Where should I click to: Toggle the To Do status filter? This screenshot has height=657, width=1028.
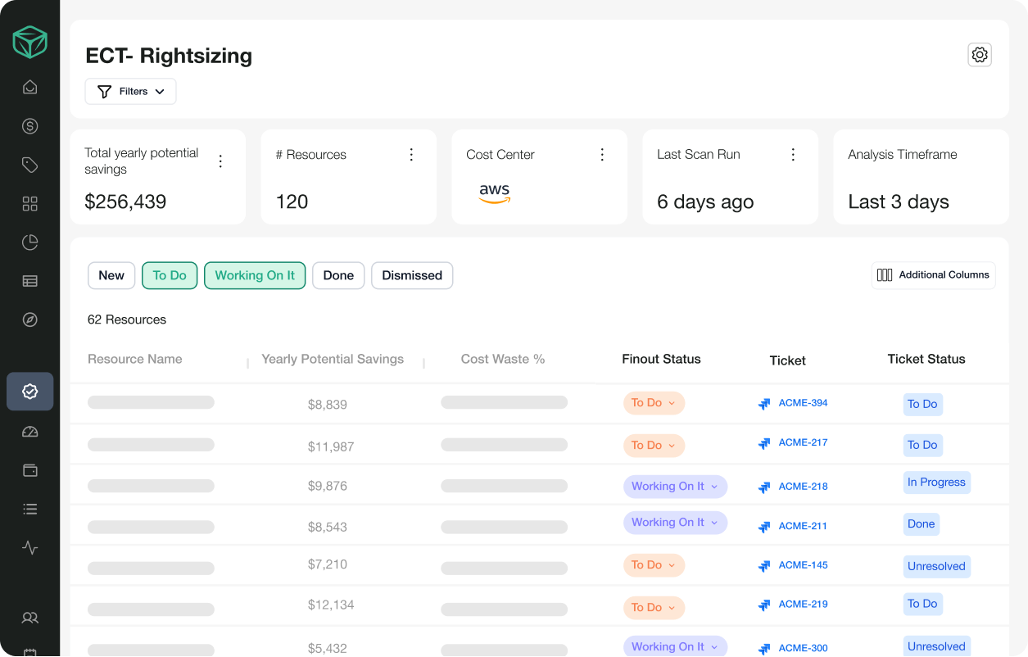[170, 275]
